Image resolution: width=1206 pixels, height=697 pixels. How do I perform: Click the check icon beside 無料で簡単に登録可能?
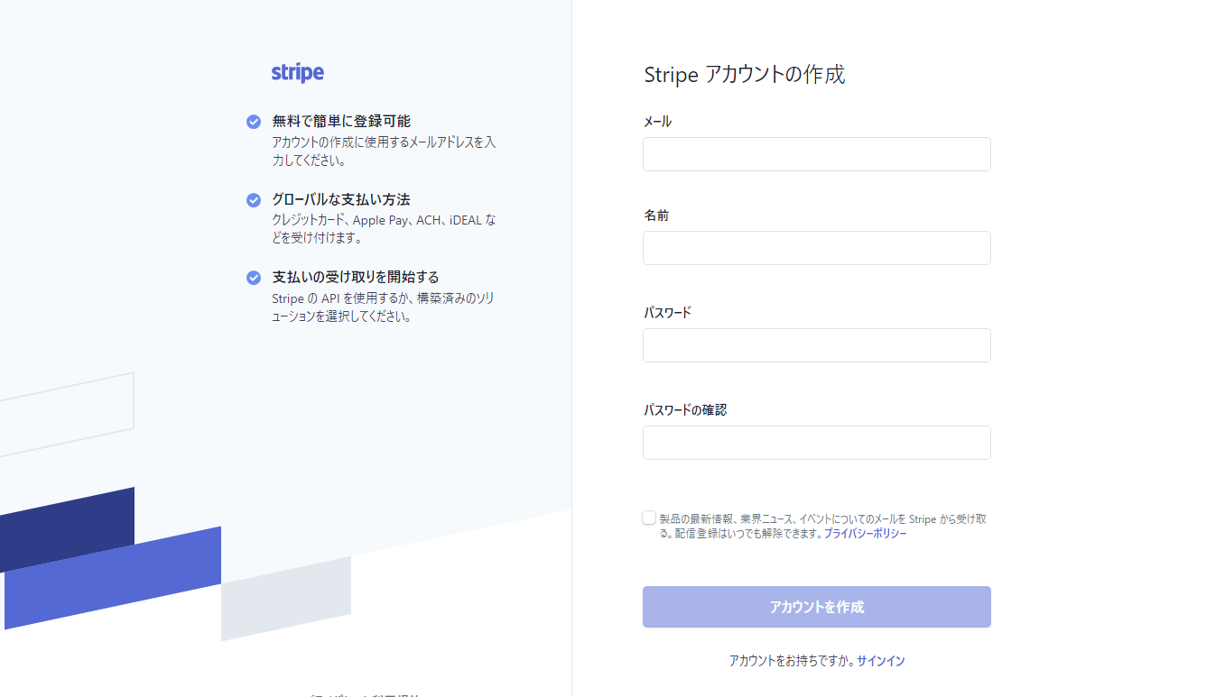point(254,118)
